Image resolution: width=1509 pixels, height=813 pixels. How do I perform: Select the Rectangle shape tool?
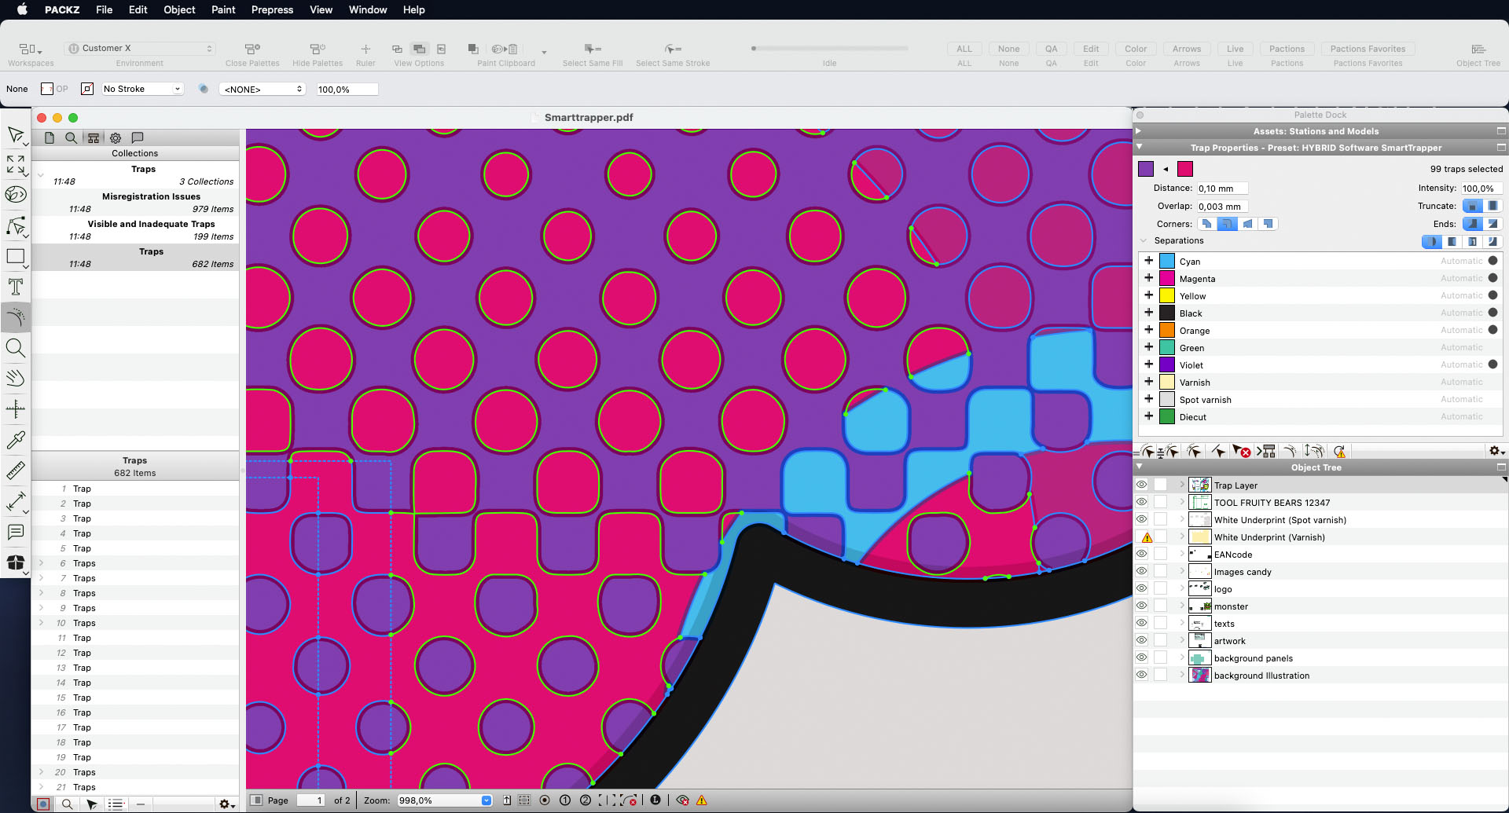point(16,256)
